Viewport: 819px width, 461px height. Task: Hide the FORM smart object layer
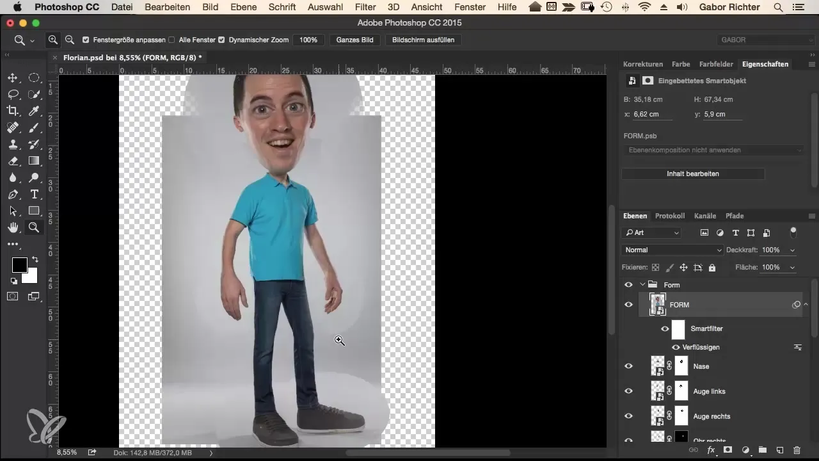point(628,305)
